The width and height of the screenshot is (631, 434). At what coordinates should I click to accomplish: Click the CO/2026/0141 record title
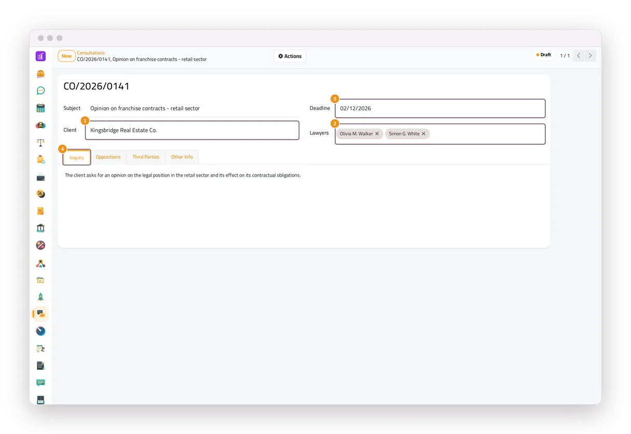pos(97,87)
